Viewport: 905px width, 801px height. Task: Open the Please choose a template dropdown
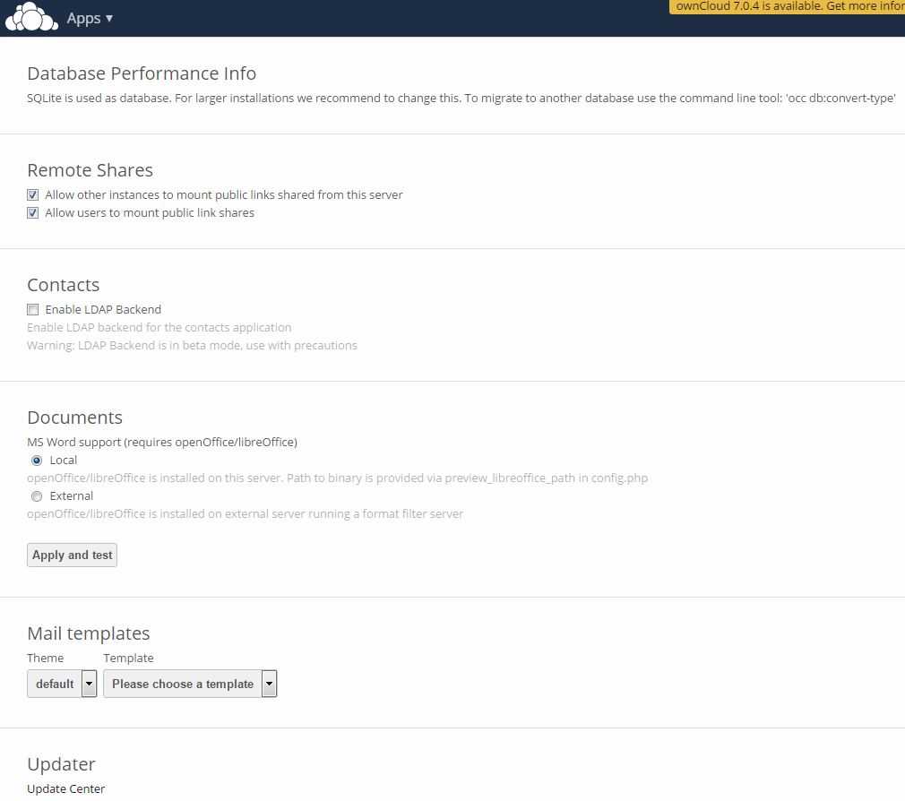point(190,684)
